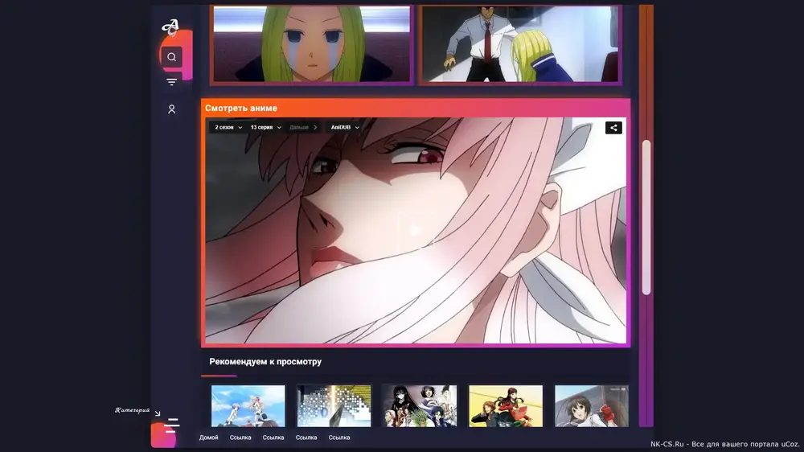Click the first Ссылка link after Домой

point(240,438)
